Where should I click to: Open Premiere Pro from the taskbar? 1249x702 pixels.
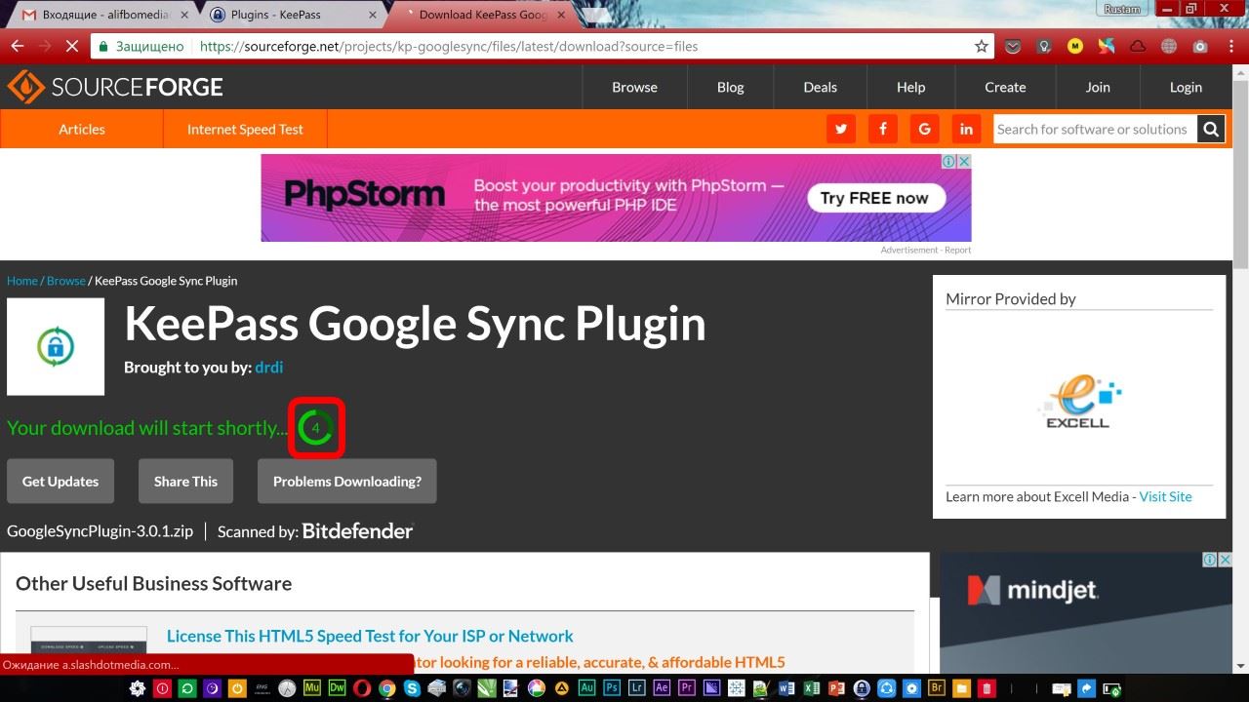(x=687, y=688)
